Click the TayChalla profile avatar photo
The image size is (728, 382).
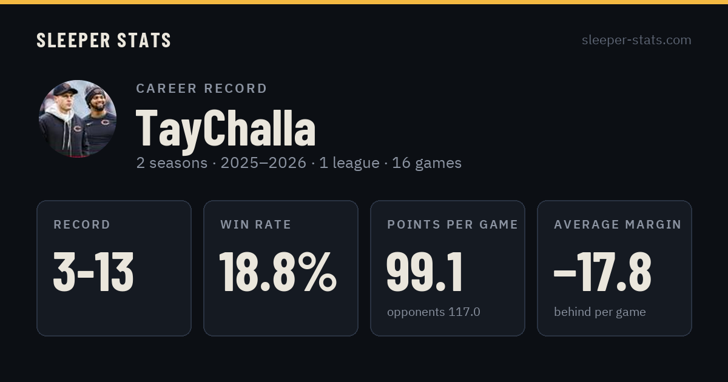click(x=78, y=119)
